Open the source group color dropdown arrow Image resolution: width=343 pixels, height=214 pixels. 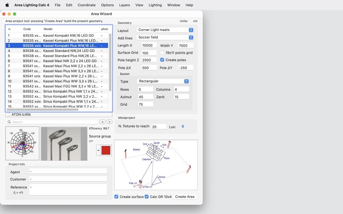[x=98, y=150]
